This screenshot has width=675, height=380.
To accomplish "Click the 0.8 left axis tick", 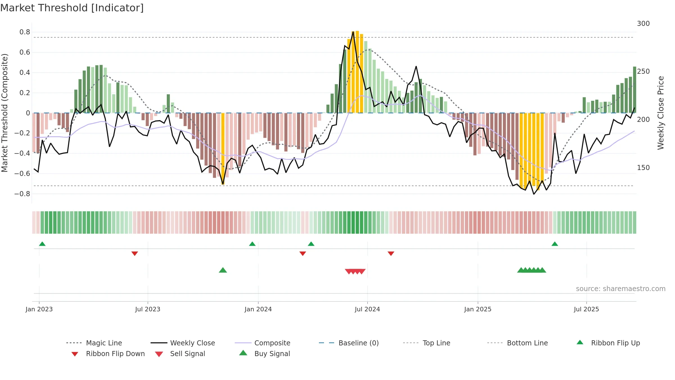I will click(x=25, y=32).
